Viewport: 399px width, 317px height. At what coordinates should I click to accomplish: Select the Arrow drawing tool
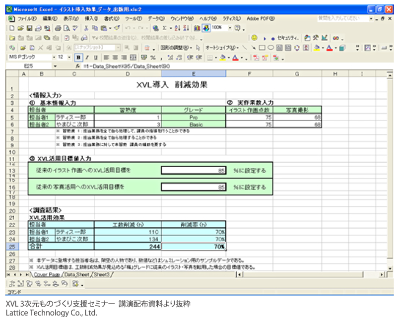[x=253, y=48]
